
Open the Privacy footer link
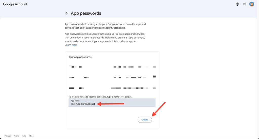click(8, 136)
